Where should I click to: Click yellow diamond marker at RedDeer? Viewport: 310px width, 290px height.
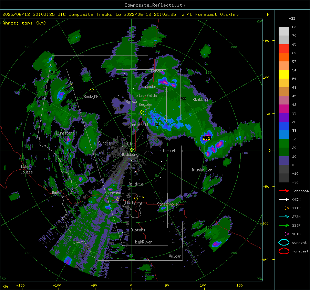point(142,112)
